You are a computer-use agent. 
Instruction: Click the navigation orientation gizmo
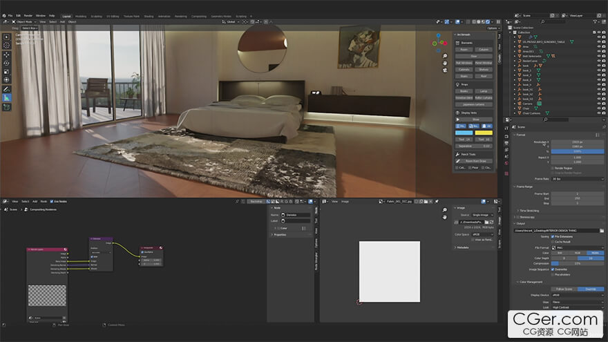point(439,43)
